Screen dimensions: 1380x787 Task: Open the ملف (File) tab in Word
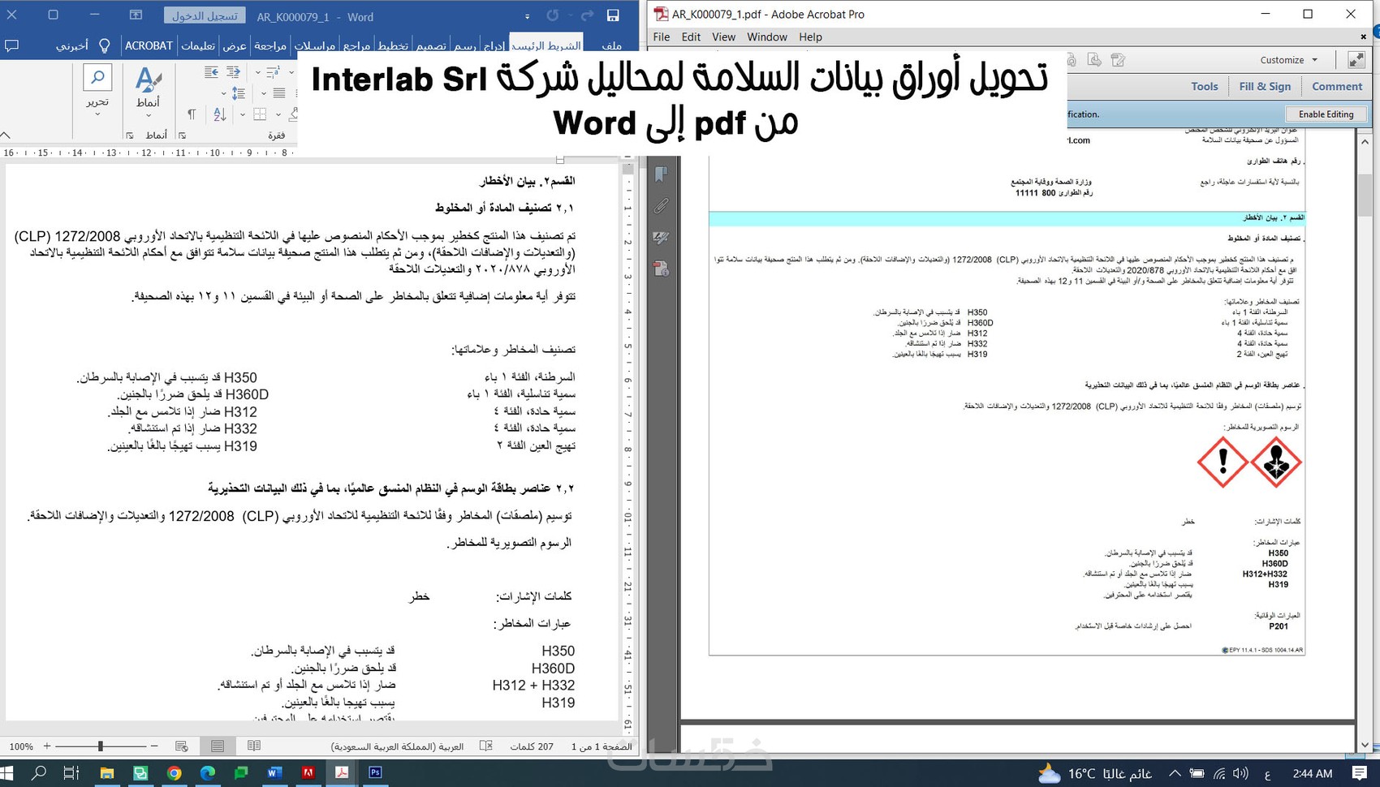(x=613, y=45)
